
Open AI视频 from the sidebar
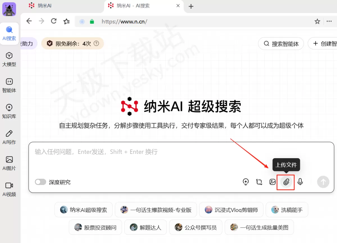coord(9,189)
